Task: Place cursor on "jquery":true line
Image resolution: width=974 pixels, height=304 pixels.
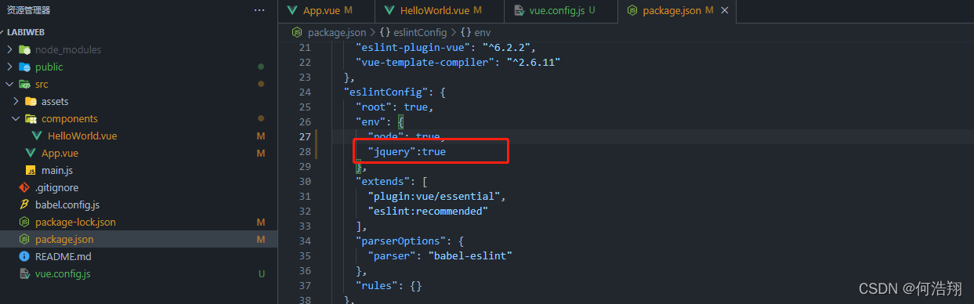Action: (407, 151)
